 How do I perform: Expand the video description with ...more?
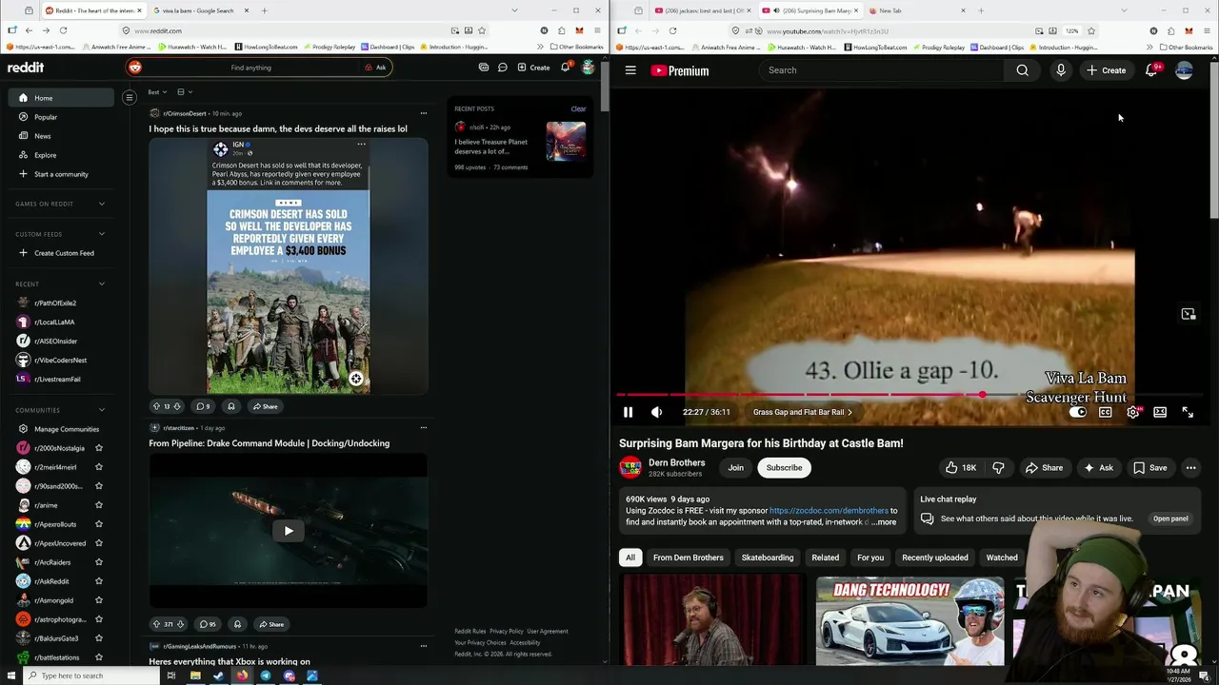[x=882, y=522]
